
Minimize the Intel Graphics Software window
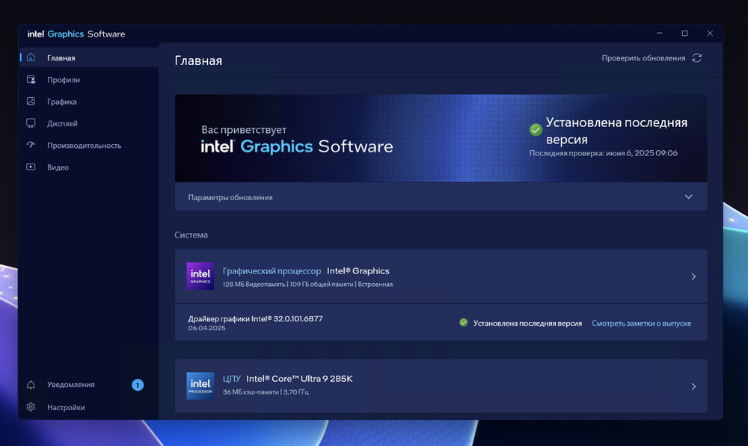(x=659, y=34)
